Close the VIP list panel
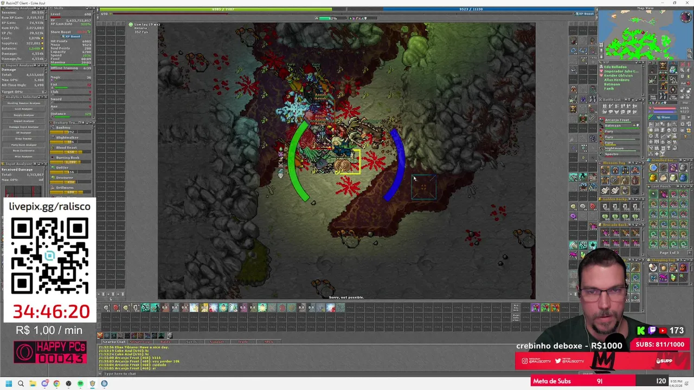The height and width of the screenshot is (390, 694). click(x=642, y=63)
